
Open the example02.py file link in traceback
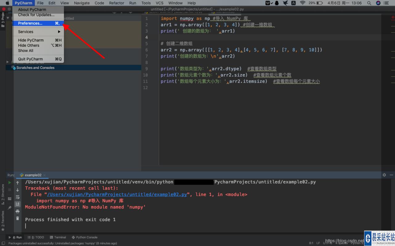pos(117,194)
